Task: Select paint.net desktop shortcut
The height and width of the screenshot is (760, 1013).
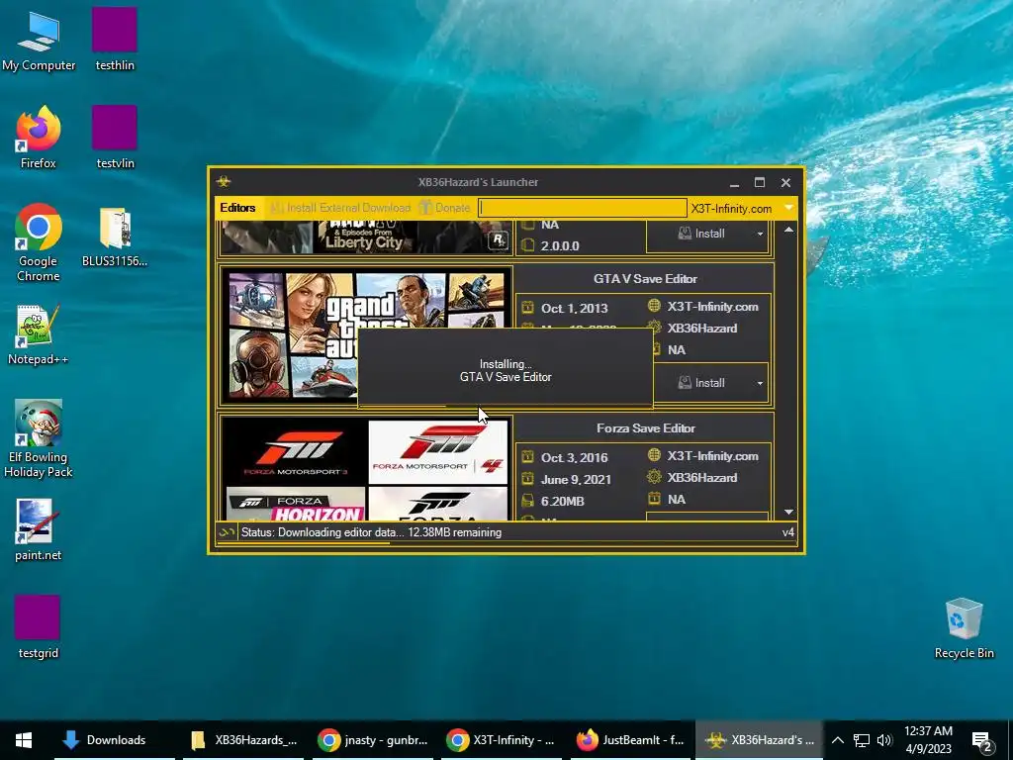Action: (39, 530)
